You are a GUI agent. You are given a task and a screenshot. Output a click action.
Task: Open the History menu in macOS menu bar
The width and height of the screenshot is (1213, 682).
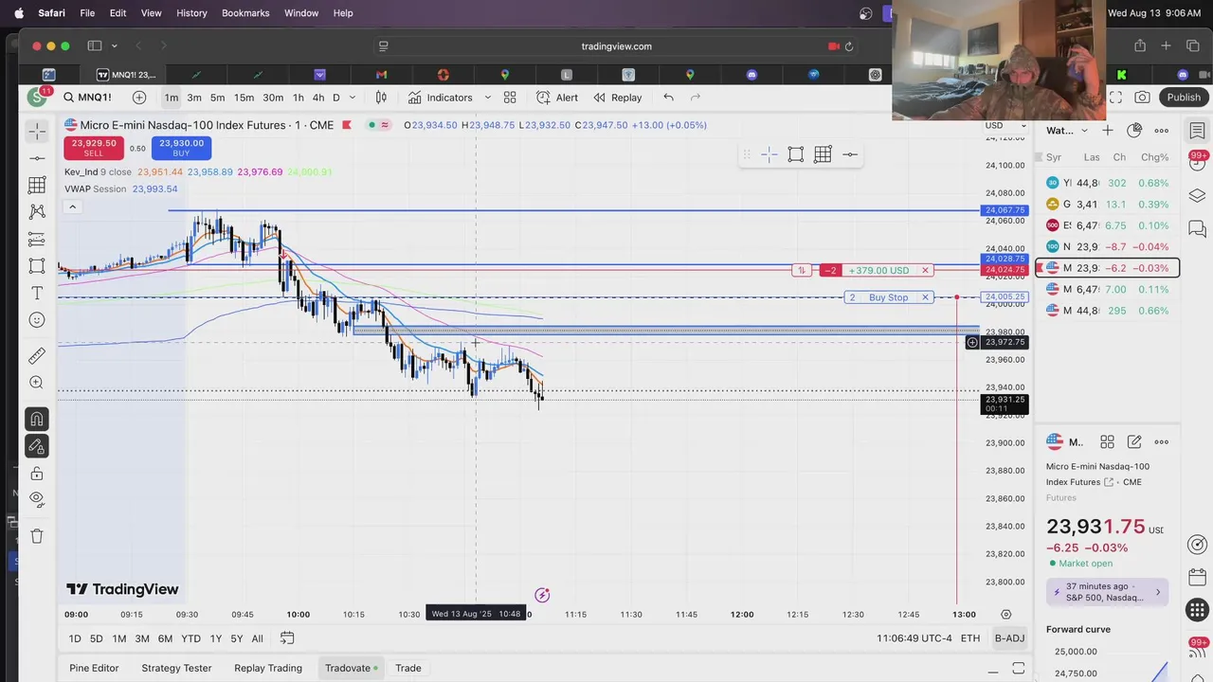click(191, 13)
